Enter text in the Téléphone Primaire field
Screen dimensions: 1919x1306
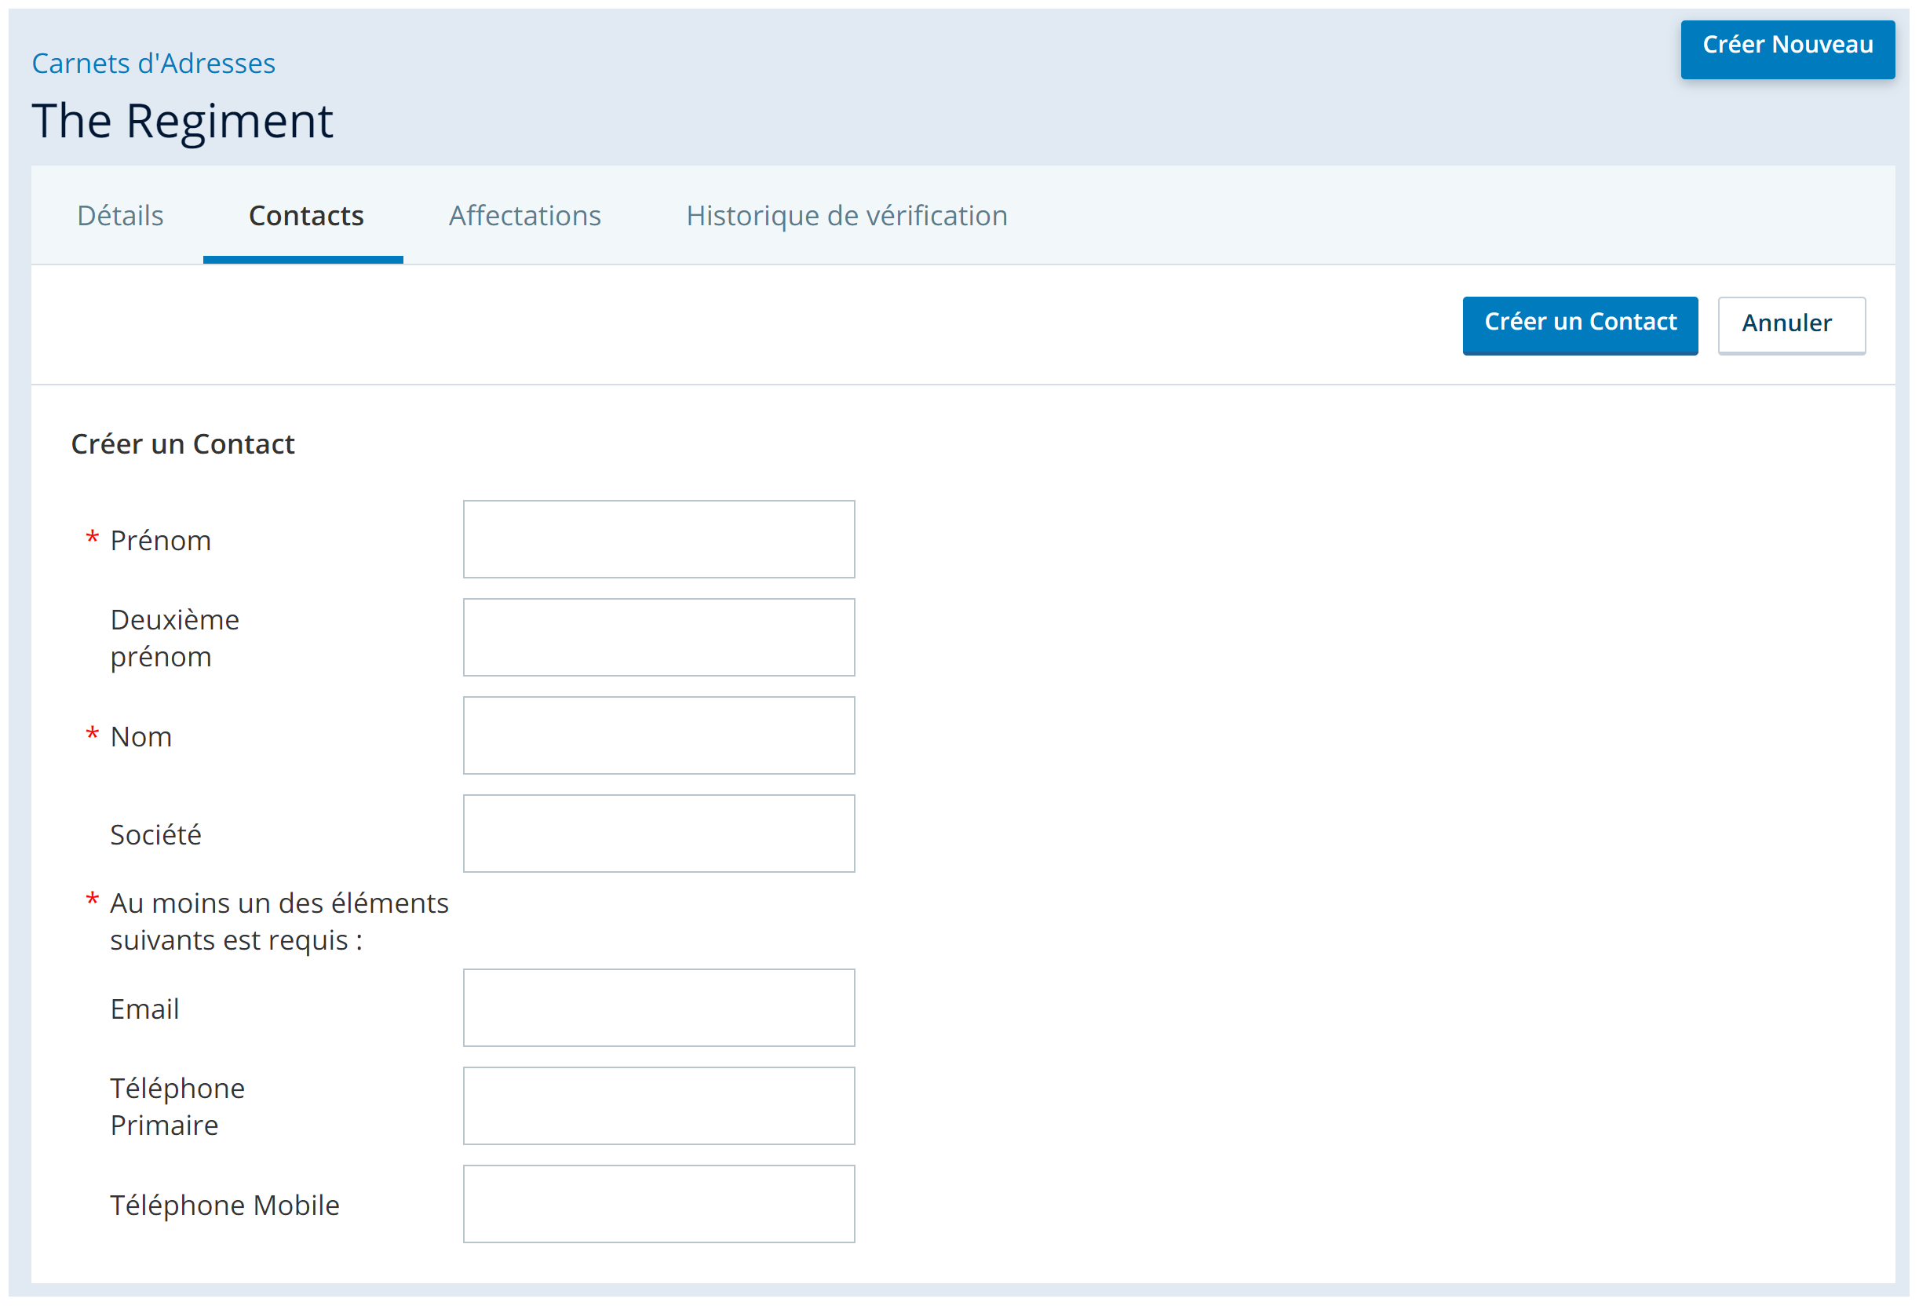pos(659,1105)
